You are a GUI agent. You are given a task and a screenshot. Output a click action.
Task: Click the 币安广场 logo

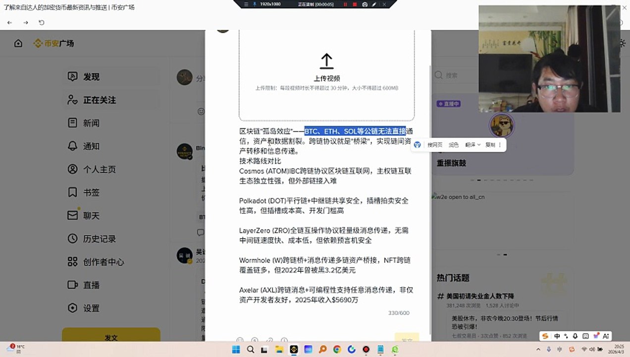pyautogui.click(x=53, y=44)
